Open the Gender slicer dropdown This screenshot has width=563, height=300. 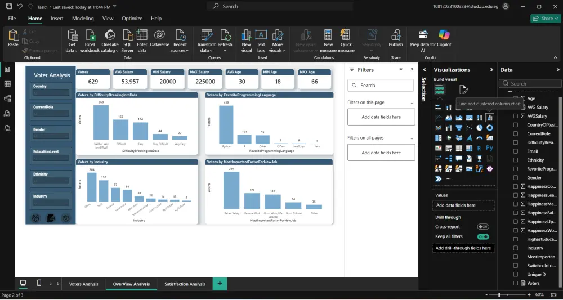pos(51,136)
